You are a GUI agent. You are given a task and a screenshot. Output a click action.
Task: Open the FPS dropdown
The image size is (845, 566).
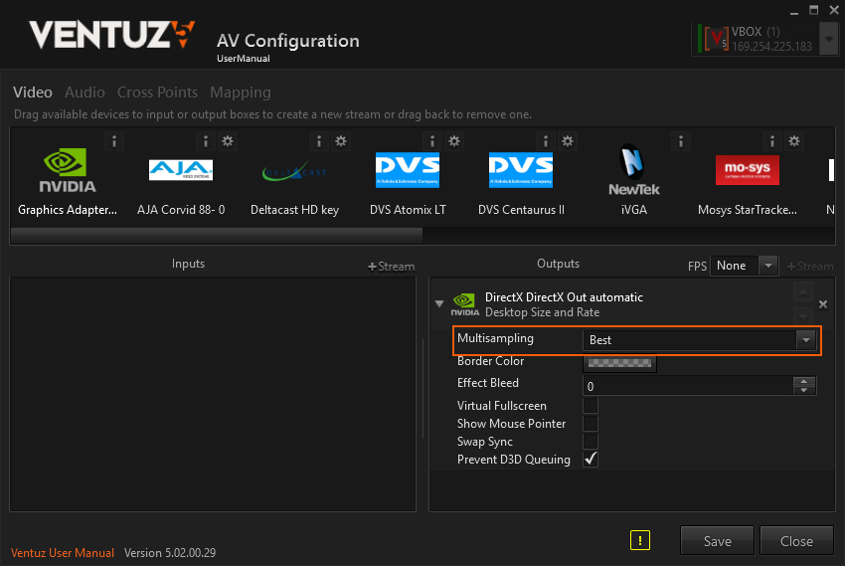point(766,266)
